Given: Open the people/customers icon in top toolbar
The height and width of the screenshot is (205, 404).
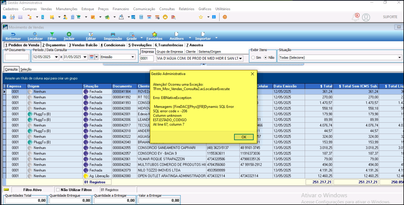Looking at the screenshot, I should 12,17.
